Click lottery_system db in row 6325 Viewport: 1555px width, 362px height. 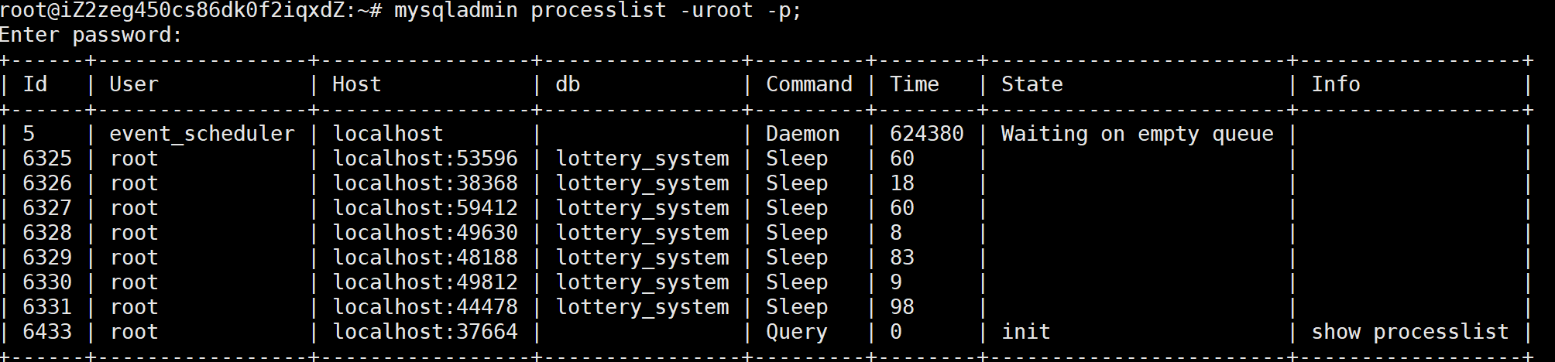point(642,159)
